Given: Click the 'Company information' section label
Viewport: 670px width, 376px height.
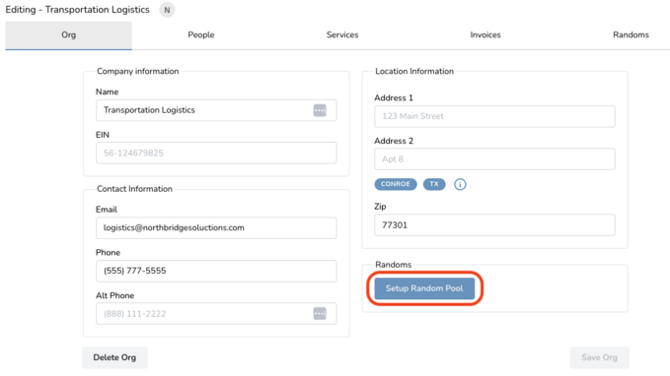Looking at the screenshot, I should 137,71.
